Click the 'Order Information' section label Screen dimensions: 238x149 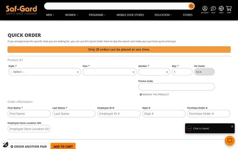(20, 102)
